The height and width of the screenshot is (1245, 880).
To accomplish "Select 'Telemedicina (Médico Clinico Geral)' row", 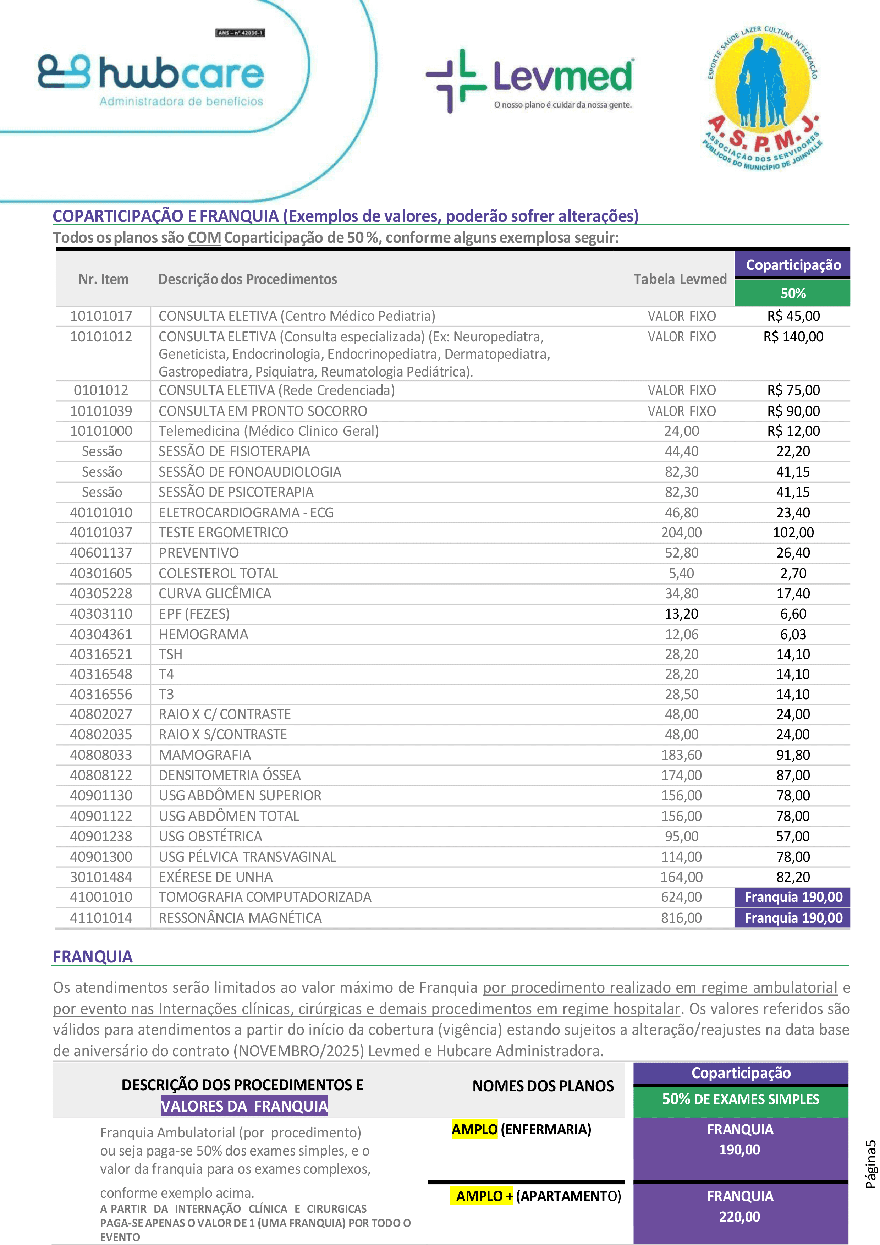I will click(453, 431).
